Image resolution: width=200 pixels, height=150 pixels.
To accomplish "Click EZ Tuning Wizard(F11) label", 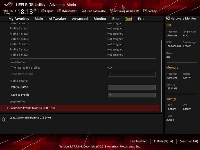I will [x=126, y=11].
